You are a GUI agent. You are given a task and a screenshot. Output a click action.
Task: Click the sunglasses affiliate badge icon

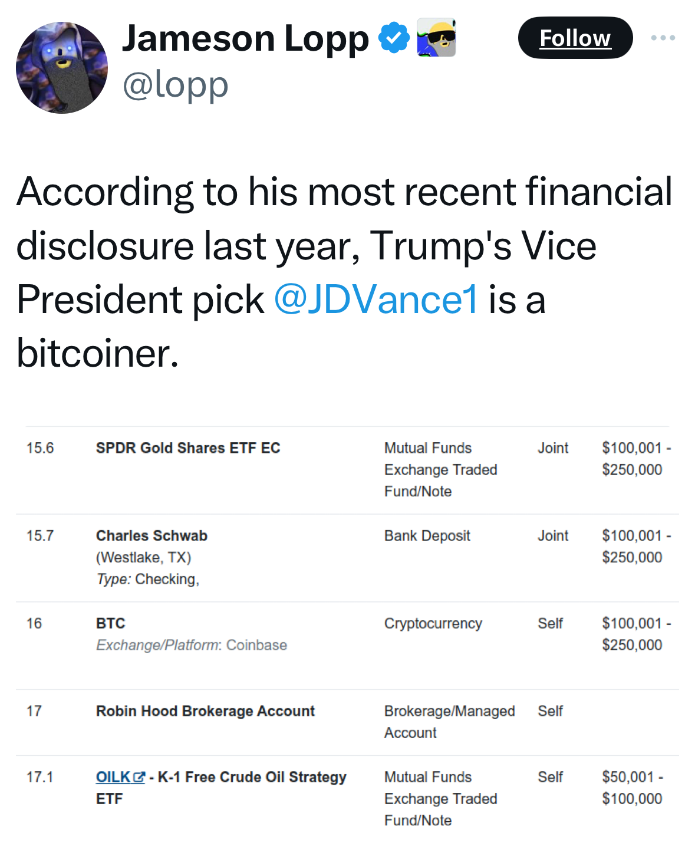[436, 38]
